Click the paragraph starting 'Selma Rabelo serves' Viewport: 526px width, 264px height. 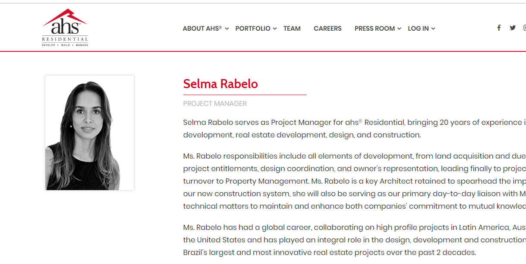click(x=354, y=129)
